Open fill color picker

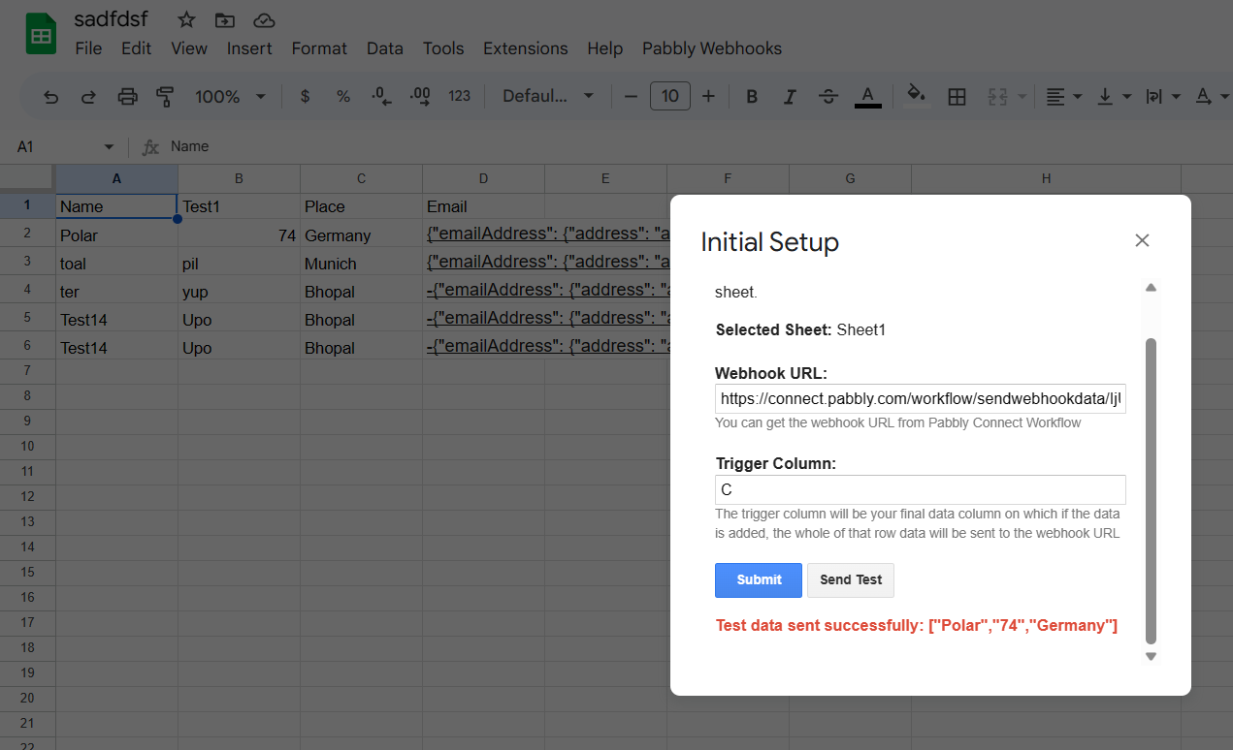[916, 95]
